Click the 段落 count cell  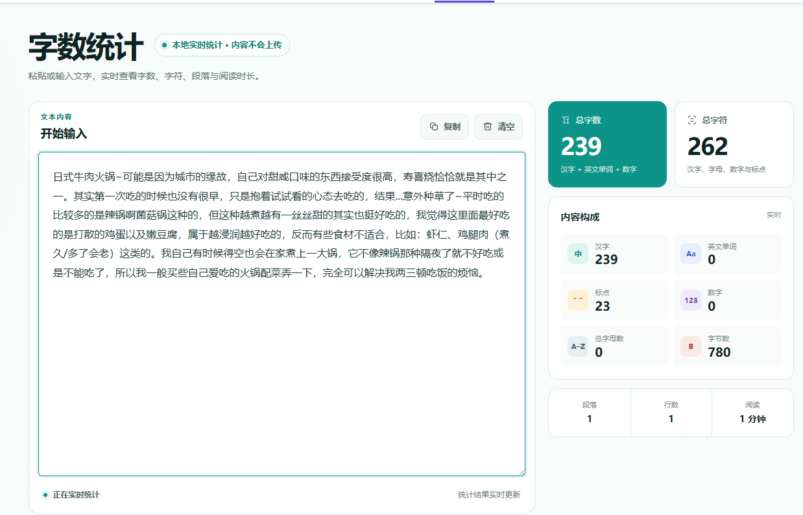coord(590,413)
